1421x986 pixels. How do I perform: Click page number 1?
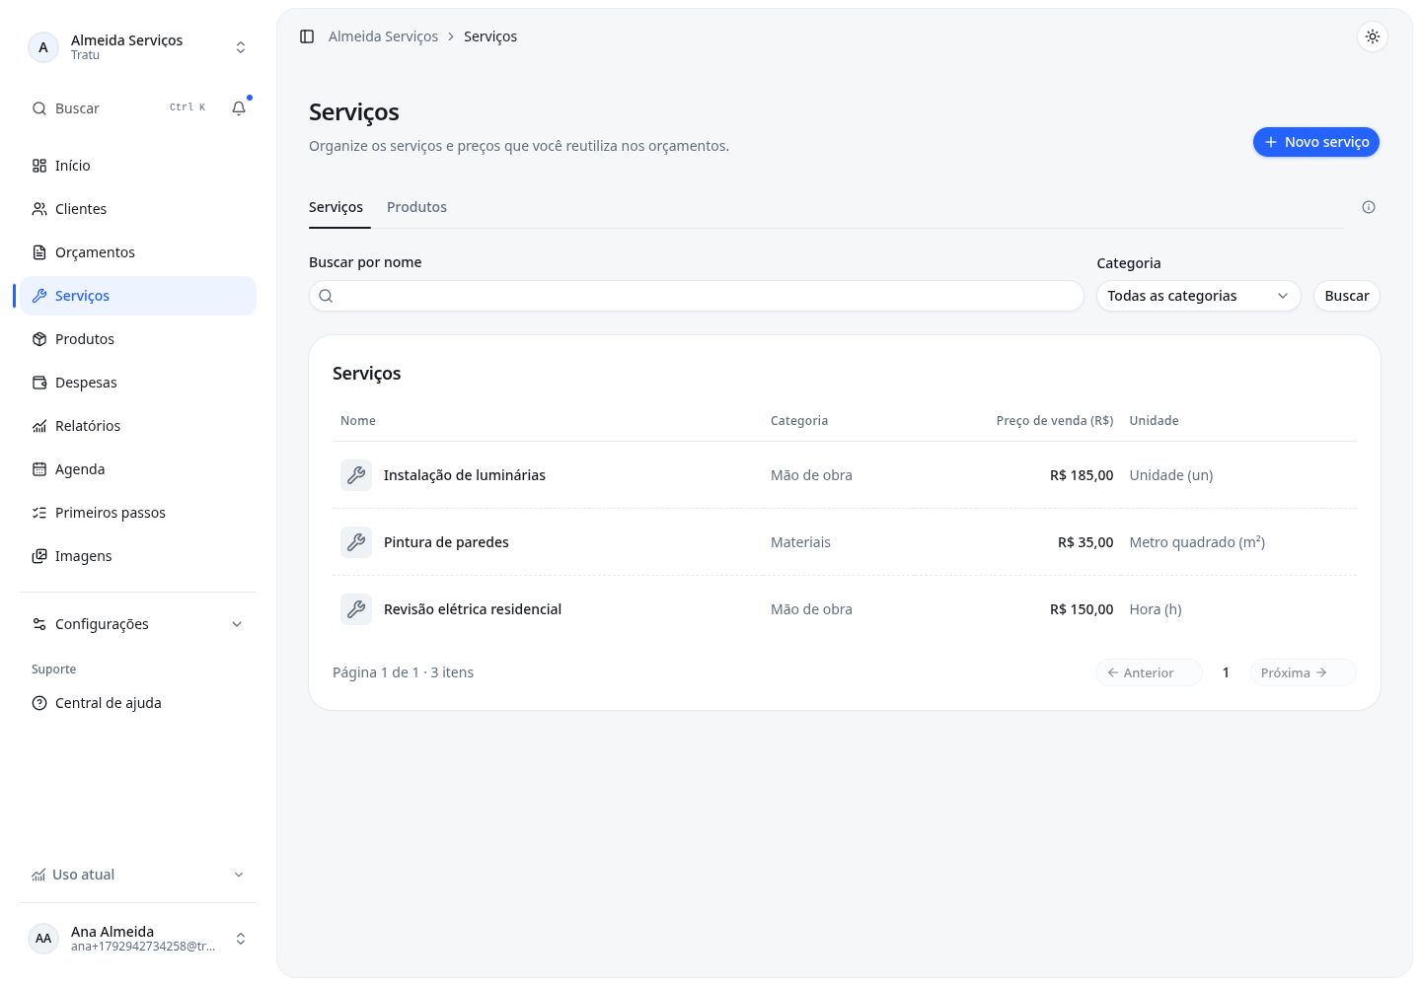(x=1226, y=672)
